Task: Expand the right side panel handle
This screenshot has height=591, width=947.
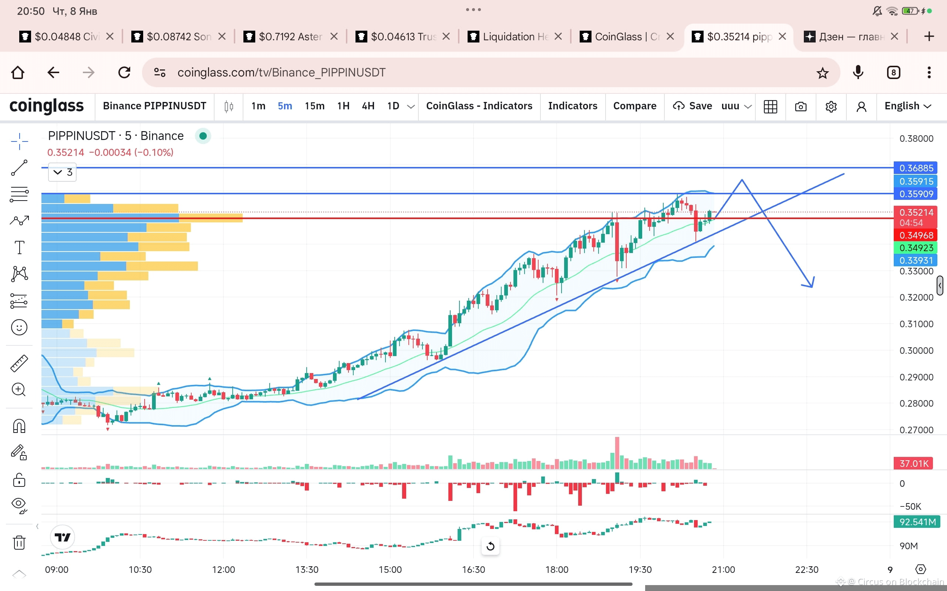Action: coord(940,285)
